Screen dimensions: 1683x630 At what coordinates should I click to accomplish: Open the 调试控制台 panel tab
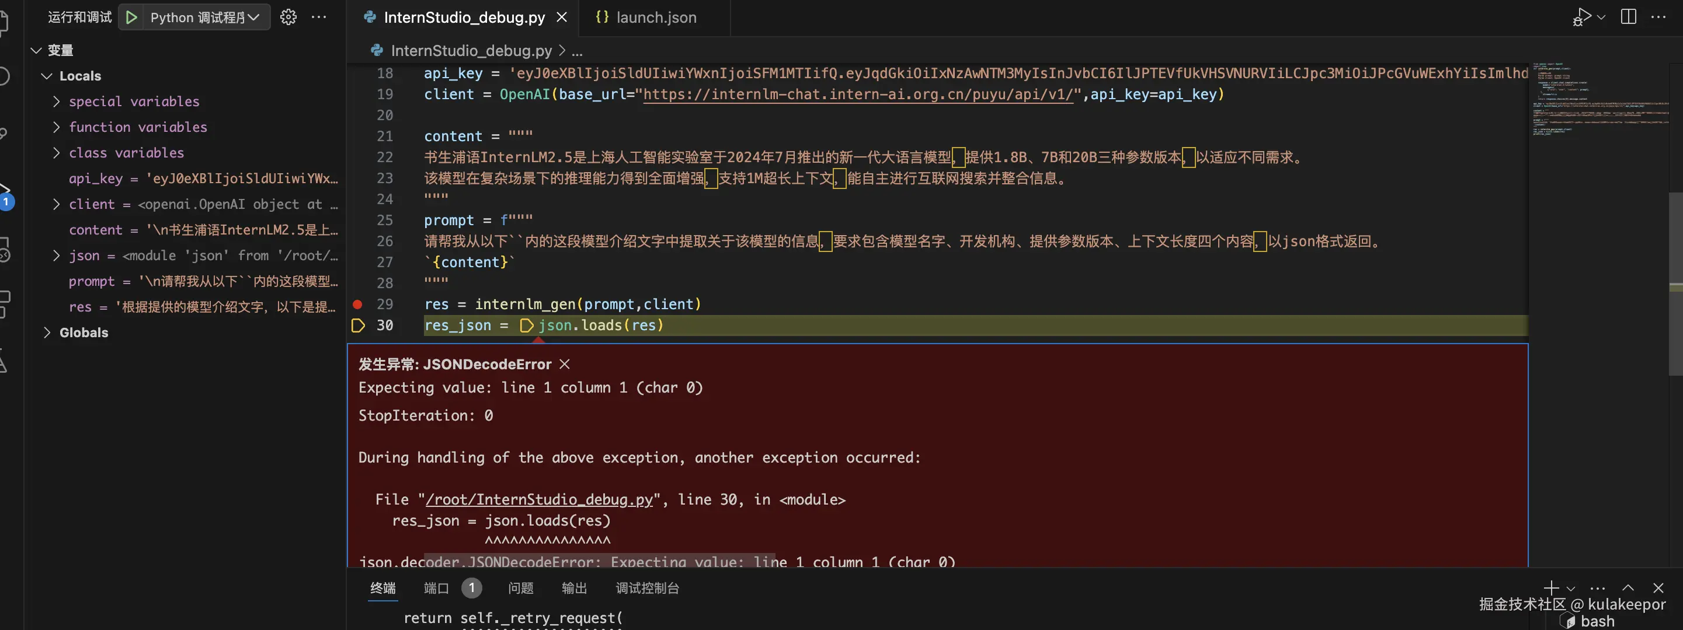tap(647, 587)
